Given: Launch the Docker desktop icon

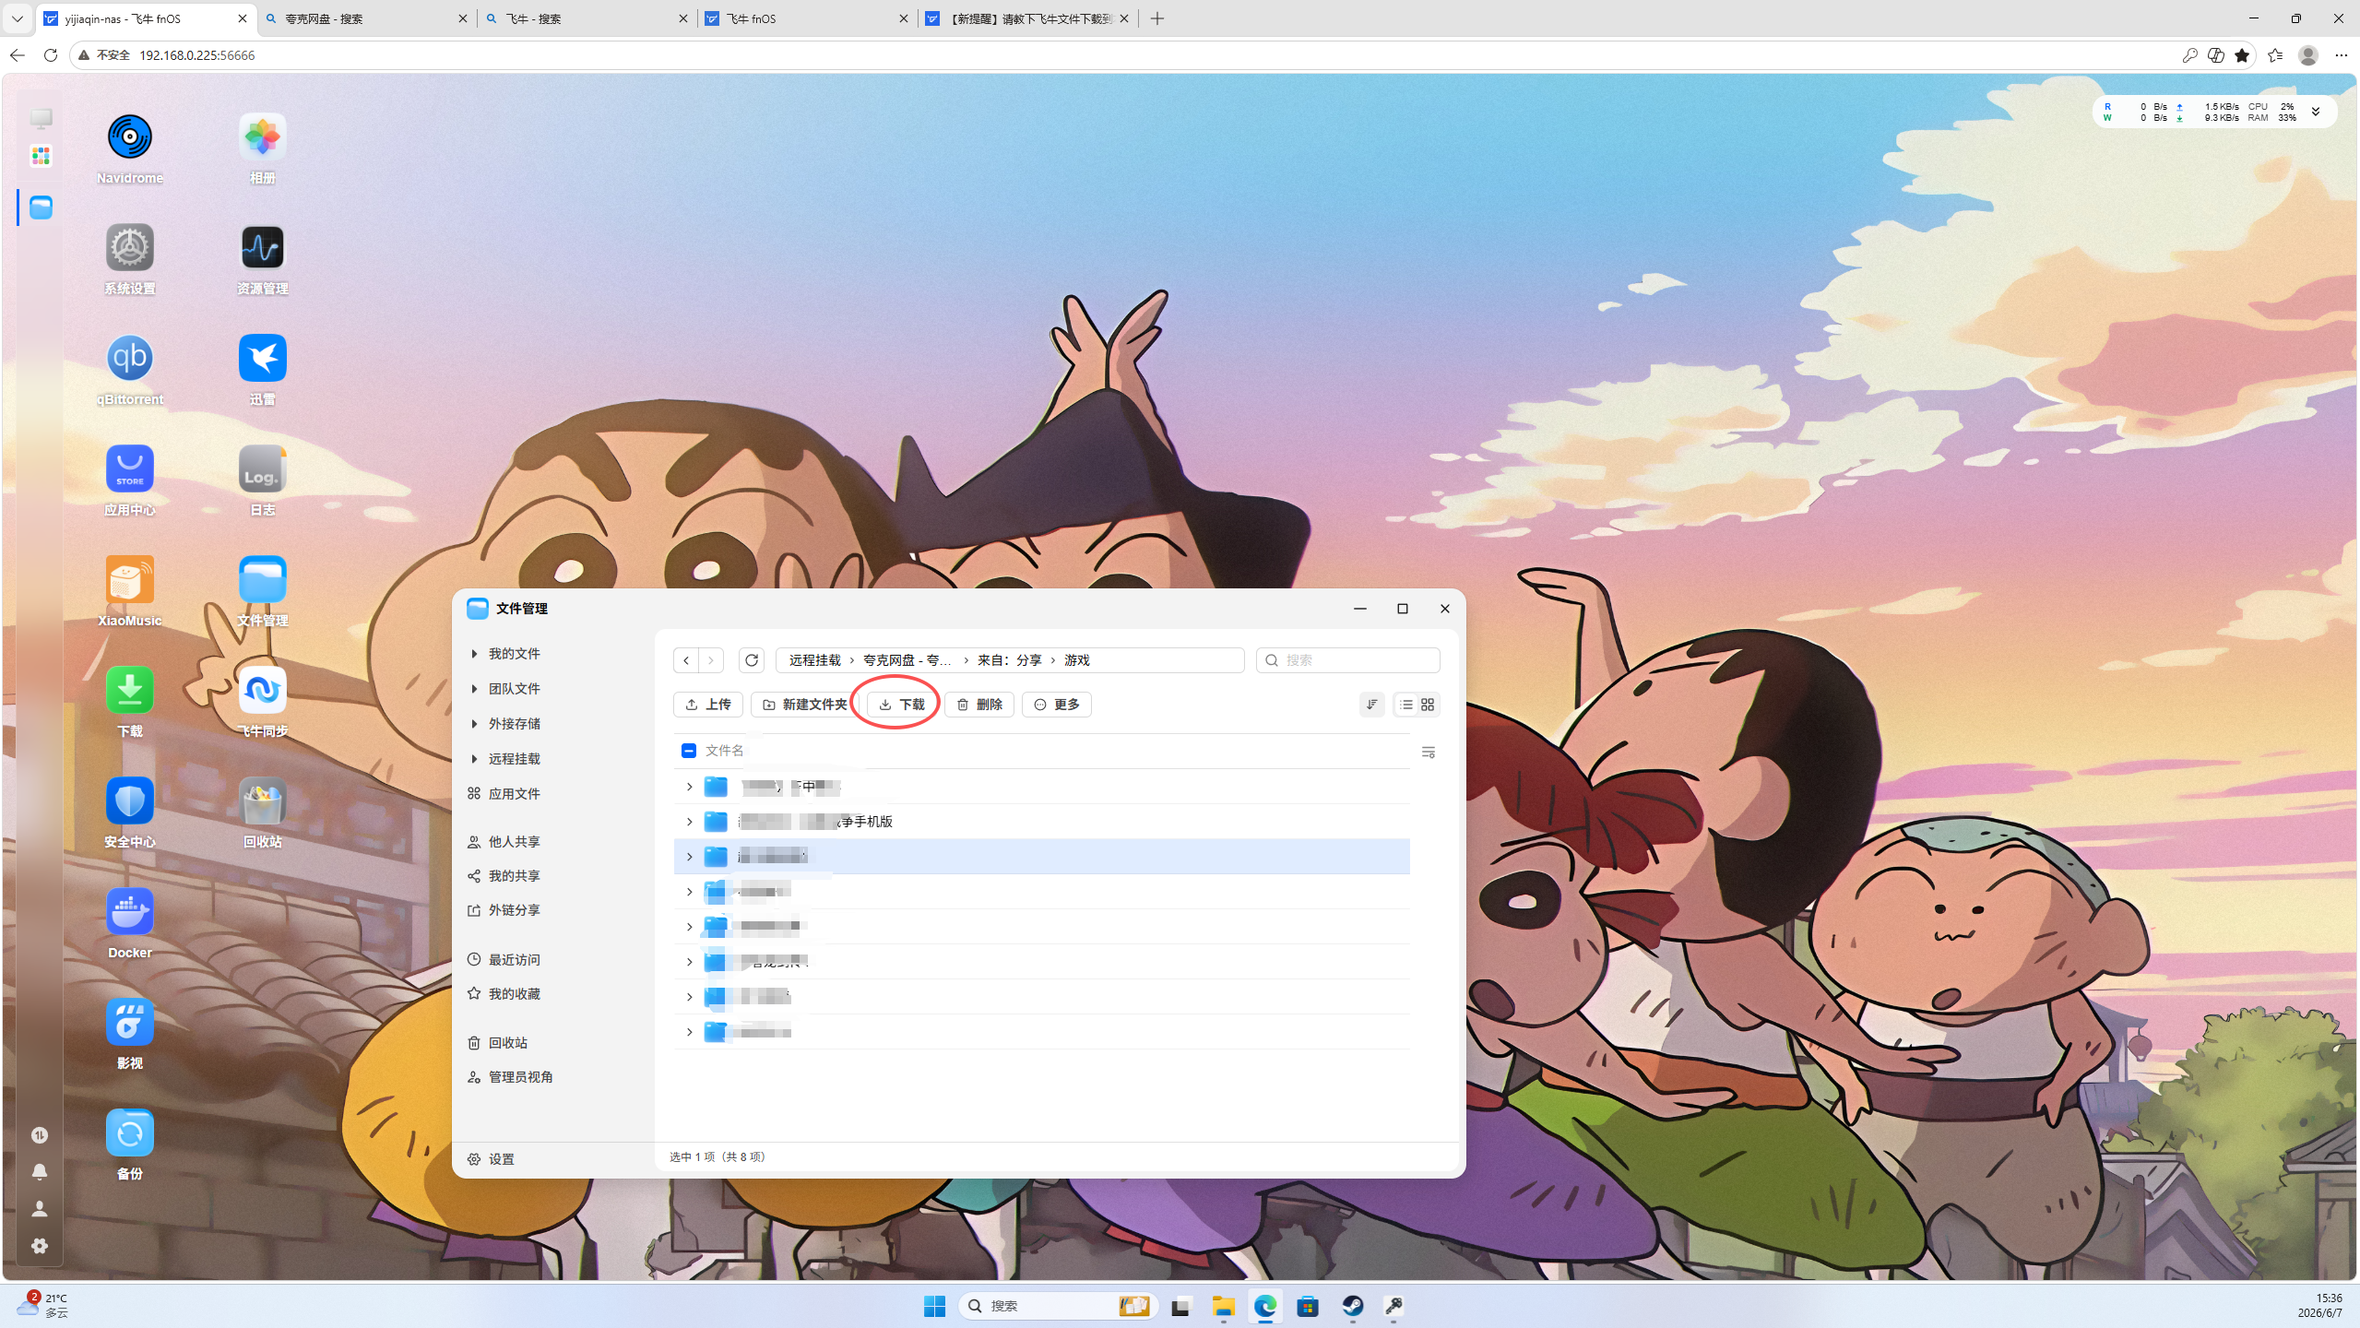Looking at the screenshot, I should [130, 912].
